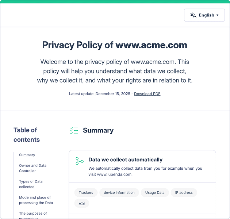This screenshot has height=219, width=230.
Task: Click the Summary checklist icon
Action: coord(74,130)
